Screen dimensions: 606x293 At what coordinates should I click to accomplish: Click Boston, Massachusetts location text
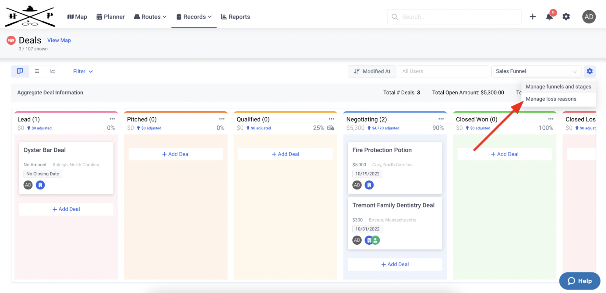(x=392, y=220)
